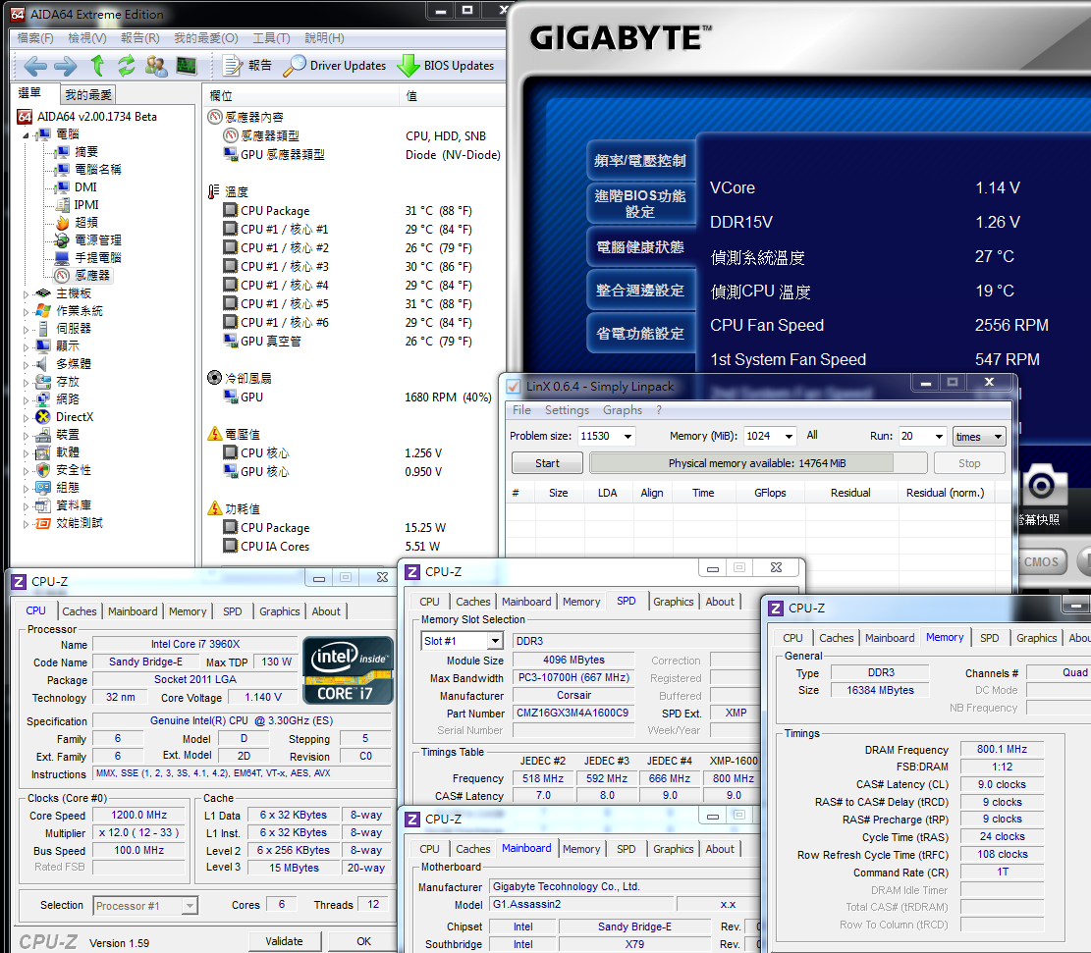1091x953 pixels.
Task: Open Driver Updates in AIDA64 toolbar
Action: [335, 66]
